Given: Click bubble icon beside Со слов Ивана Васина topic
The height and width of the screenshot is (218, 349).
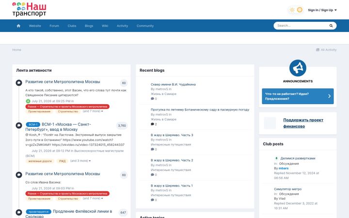Looking at the screenshot, I should 19,175.
